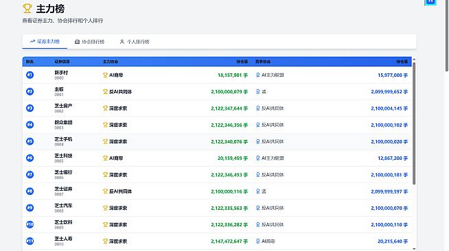Screen dimensions: 449x251
Task: Select the 证券主力榜 tab
Action: pyautogui.click(x=45, y=41)
